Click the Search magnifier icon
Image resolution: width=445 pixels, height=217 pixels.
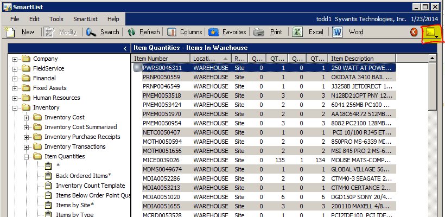click(91, 32)
